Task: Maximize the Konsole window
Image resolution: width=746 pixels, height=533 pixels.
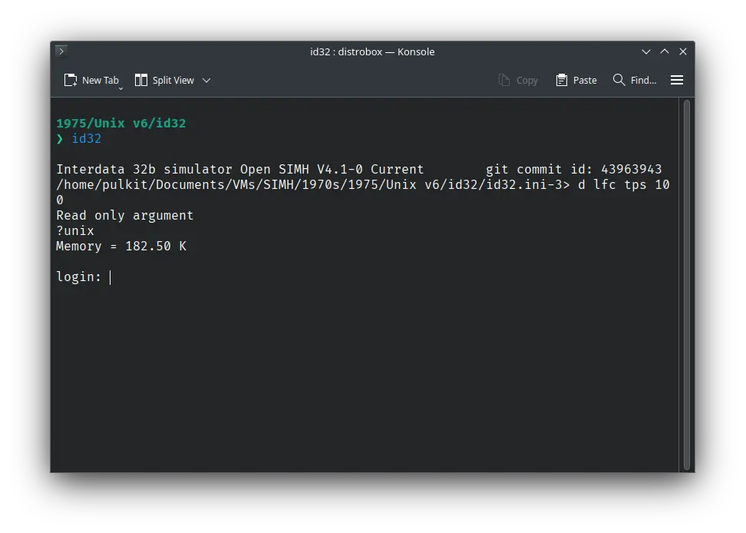Action: (665, 51)
